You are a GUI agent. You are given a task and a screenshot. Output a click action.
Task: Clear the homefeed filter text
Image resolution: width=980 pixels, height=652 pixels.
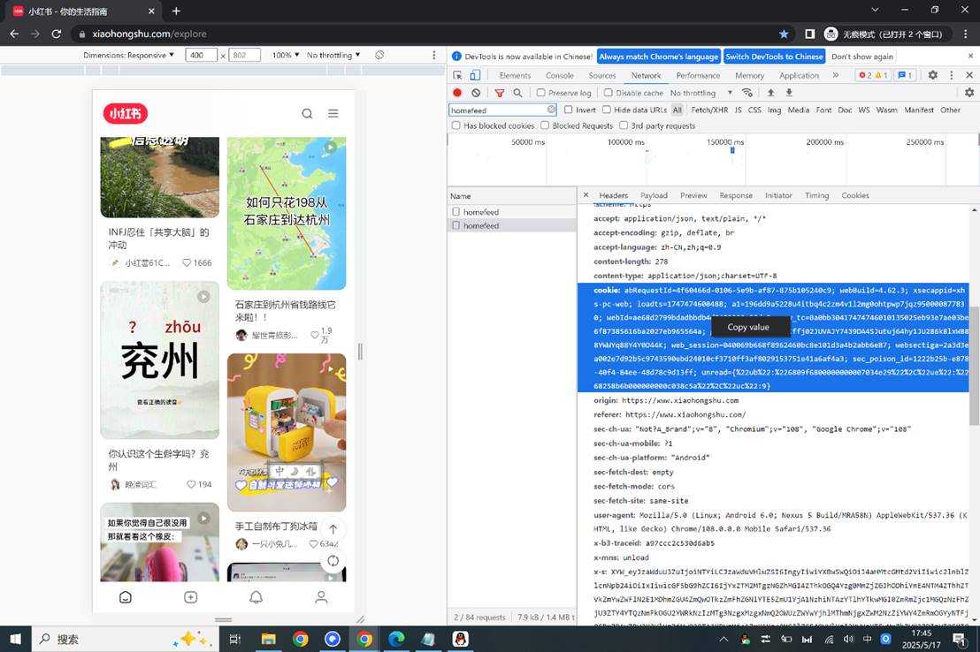[x=551, y=110]
